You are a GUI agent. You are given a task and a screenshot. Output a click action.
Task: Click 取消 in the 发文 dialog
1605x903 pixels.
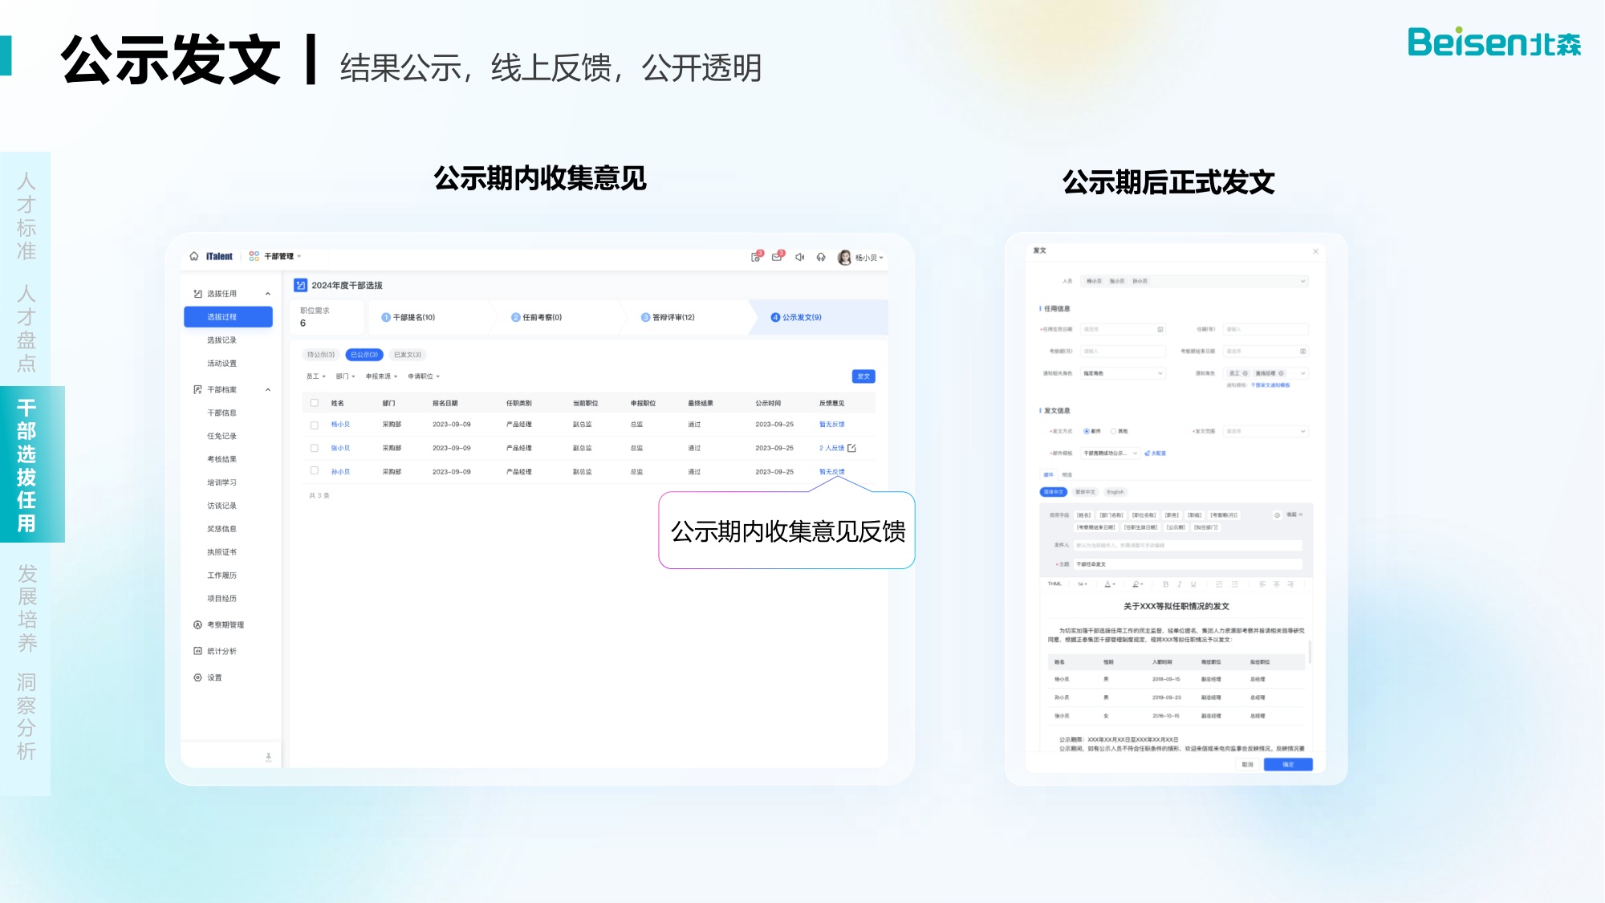(x=1247, y=765)
